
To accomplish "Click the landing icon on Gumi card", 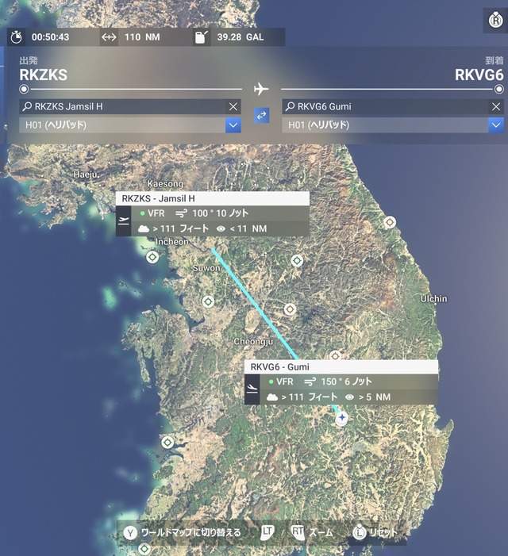I will [x=252, y=389].
